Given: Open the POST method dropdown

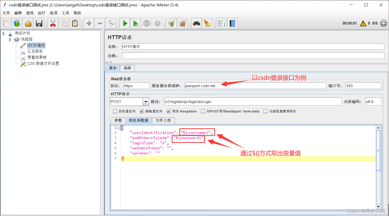Looking at the screenshot, I should [146, 101].
